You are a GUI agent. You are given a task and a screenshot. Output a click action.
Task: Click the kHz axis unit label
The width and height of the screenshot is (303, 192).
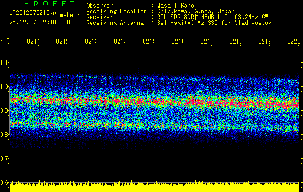point(4,39)
